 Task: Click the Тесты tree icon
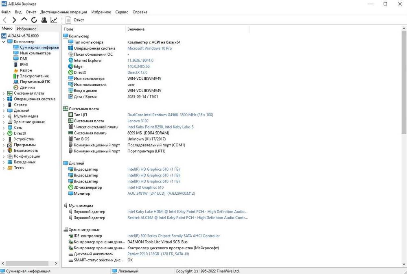tap(10, 168)
